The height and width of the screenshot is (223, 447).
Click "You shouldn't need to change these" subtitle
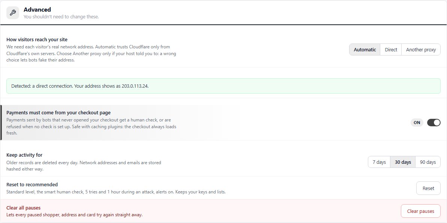click(x=61, y=17)
